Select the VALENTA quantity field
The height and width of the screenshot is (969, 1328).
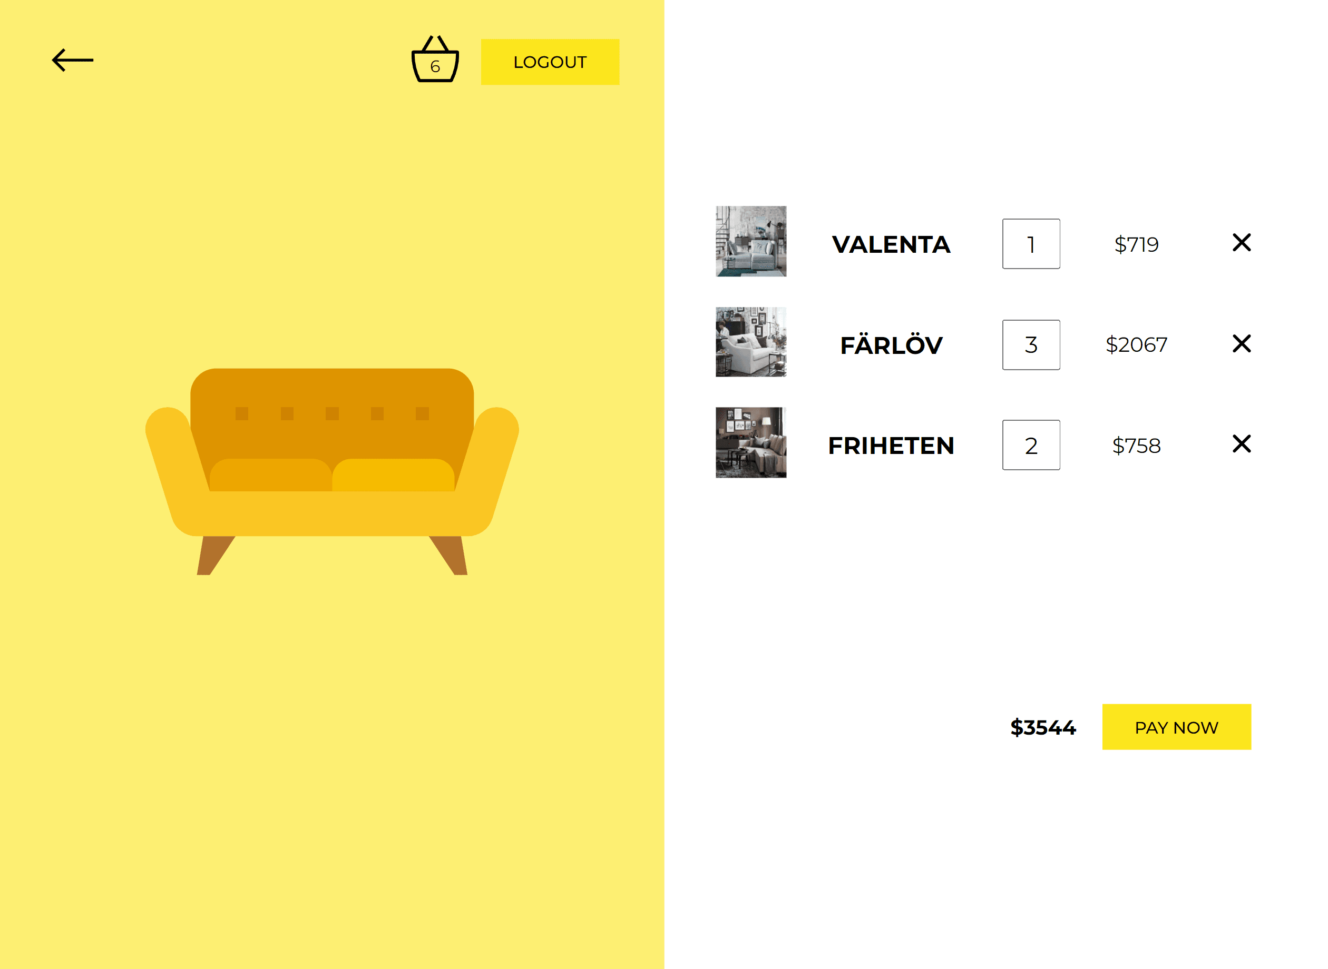tap(1031, 244)
